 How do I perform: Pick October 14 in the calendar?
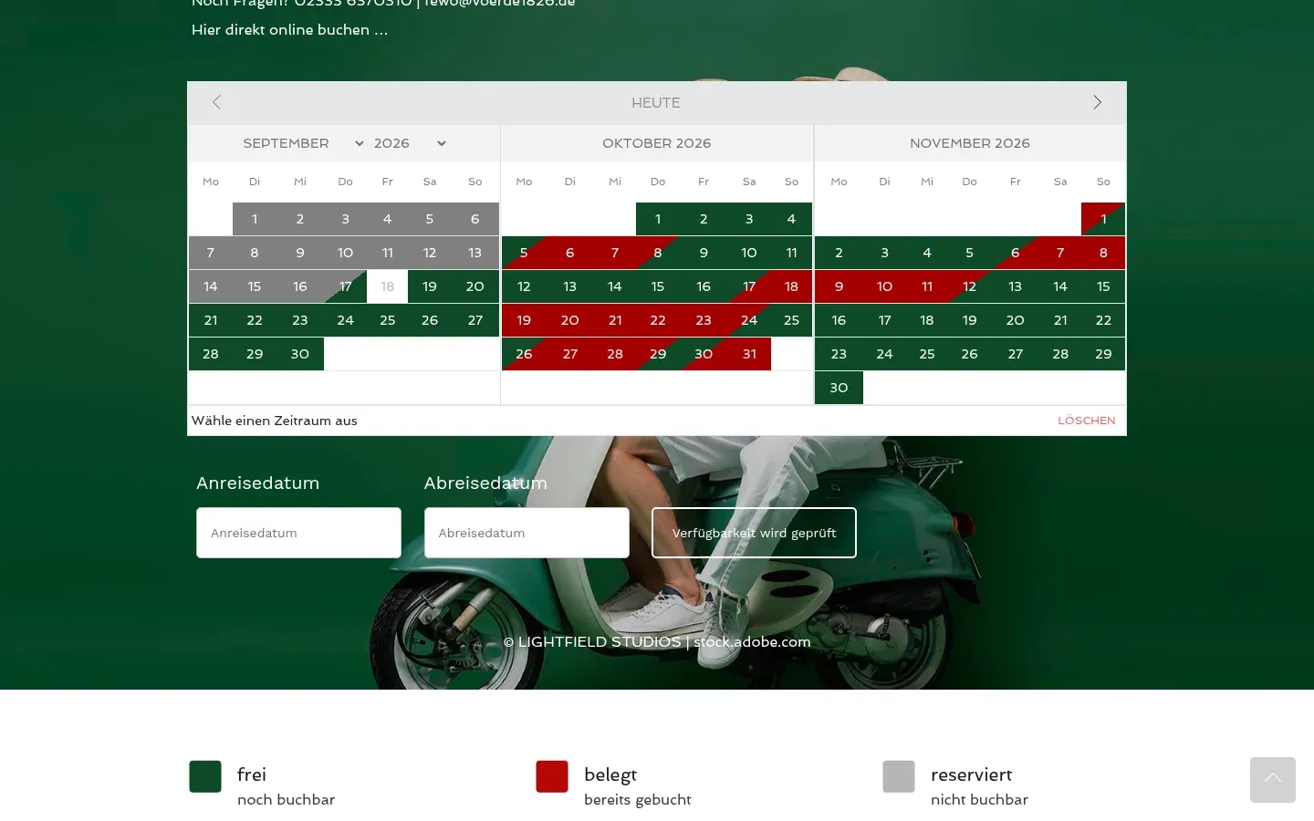coord(615,286)
